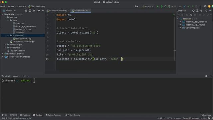Click the LF line separator status
Image resolution: width=213 pixels, height=120 pixels.
165,118
